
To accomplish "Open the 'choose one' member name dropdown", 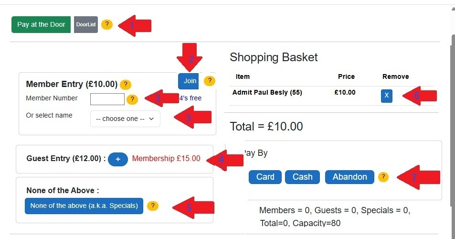I will click(125, 119).
